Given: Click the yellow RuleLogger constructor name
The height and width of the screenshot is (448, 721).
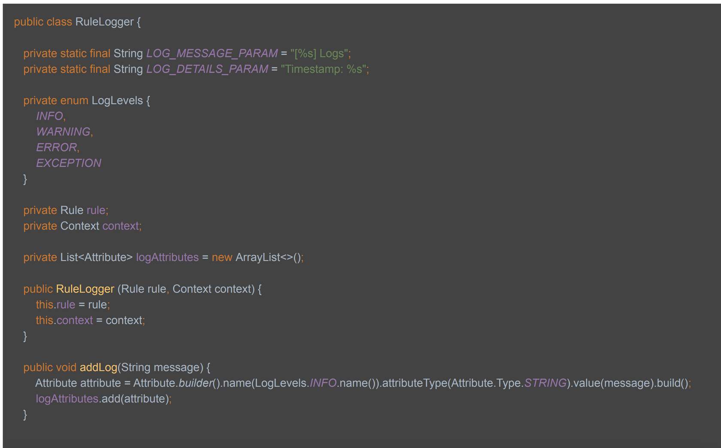Looking at the screenshot, I should 85,289.
